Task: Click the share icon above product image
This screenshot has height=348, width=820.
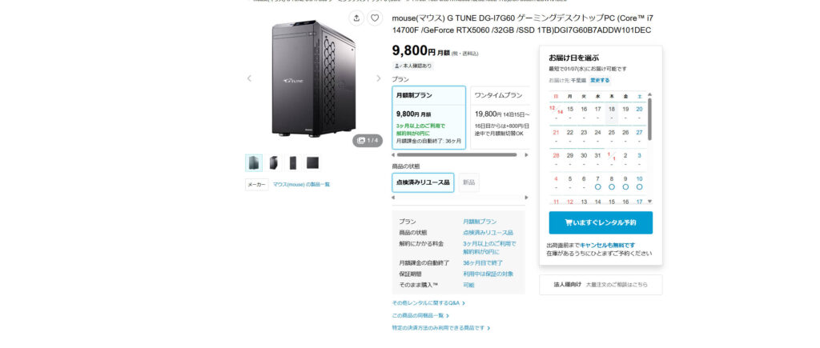Action: tap(356, 18)
